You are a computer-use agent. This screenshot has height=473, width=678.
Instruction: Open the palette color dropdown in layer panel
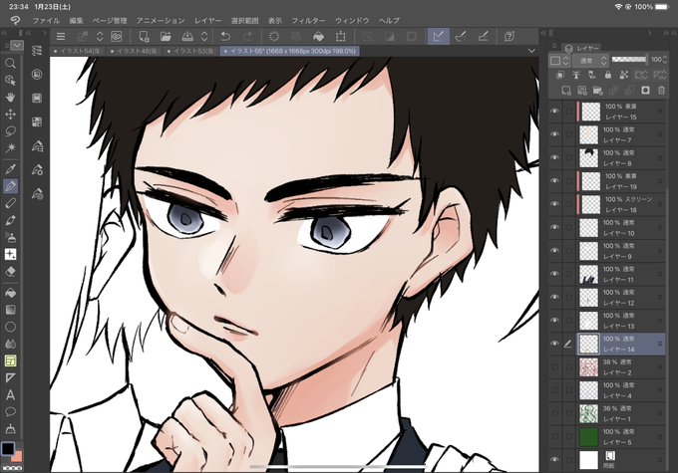pyautogui.click(x=559, y=61)
